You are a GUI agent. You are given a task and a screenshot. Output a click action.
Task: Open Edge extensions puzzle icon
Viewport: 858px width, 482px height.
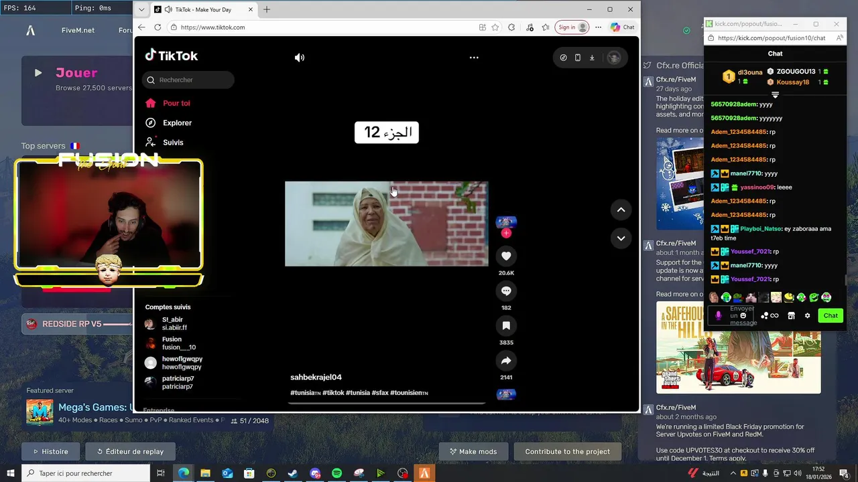[511, 27]
